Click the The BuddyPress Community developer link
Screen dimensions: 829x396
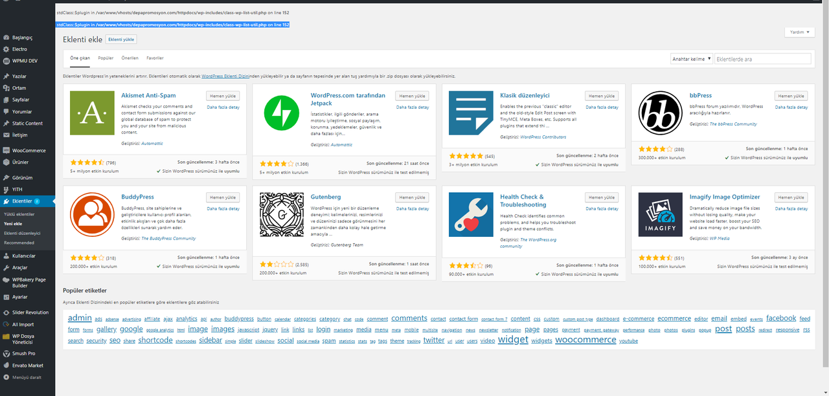coord(168,239)
